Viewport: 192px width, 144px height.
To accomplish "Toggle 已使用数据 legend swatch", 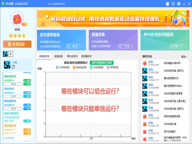I will (57, 67).
